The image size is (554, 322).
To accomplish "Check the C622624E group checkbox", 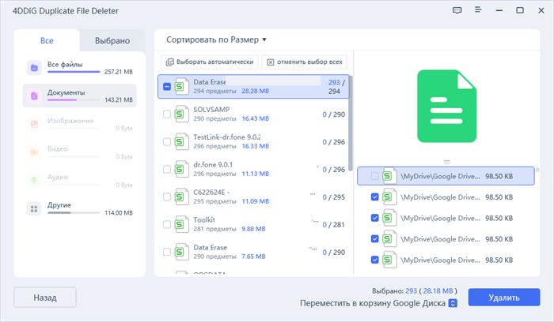I will coord(167,197).
